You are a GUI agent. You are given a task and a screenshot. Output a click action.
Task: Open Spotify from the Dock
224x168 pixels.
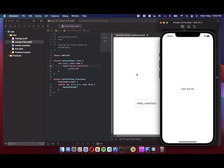click(x=104, y=149)
